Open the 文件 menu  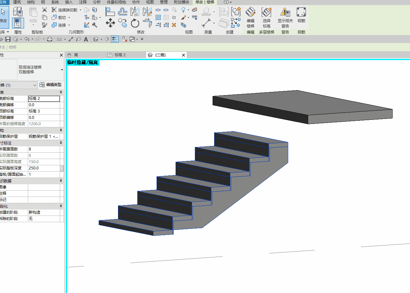4,2
